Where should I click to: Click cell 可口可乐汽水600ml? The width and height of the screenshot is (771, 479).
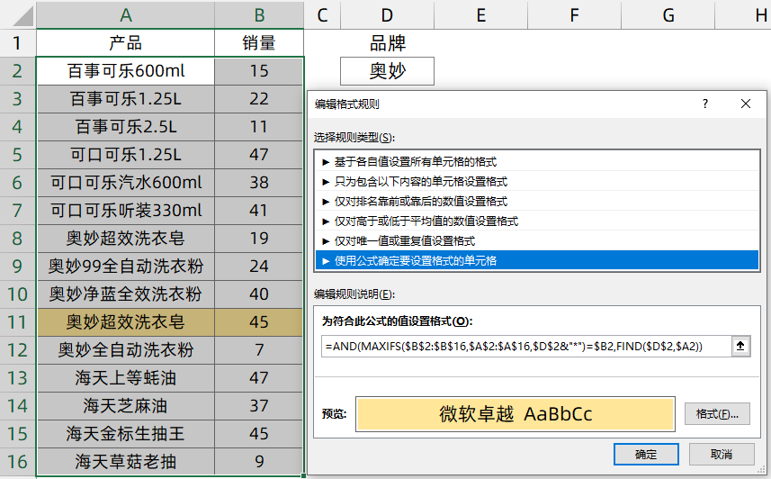[125, 183]
